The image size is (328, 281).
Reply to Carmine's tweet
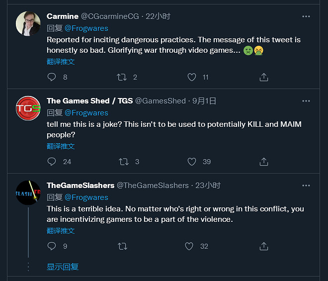[x=52, y=77]
